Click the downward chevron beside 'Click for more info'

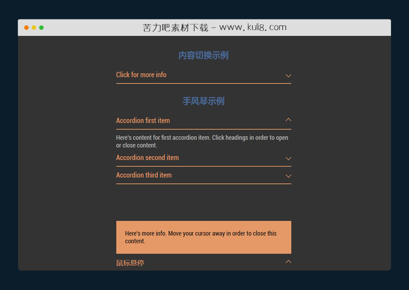[288, 75]
